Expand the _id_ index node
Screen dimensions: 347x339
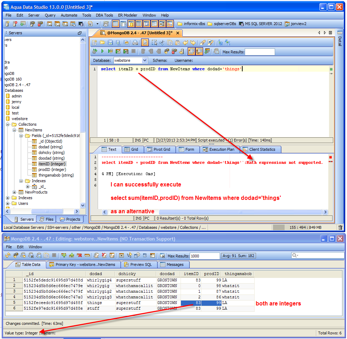(28, 186)
